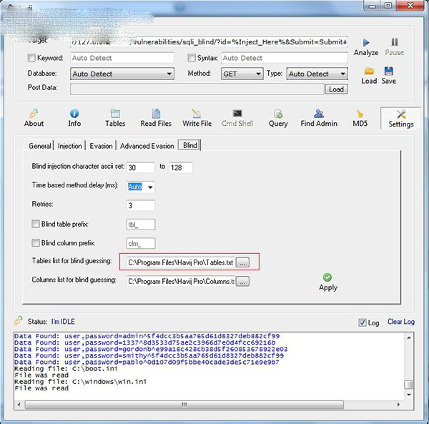
Task: Click the ascii set start field 30
Action: [x=141, y=167]
